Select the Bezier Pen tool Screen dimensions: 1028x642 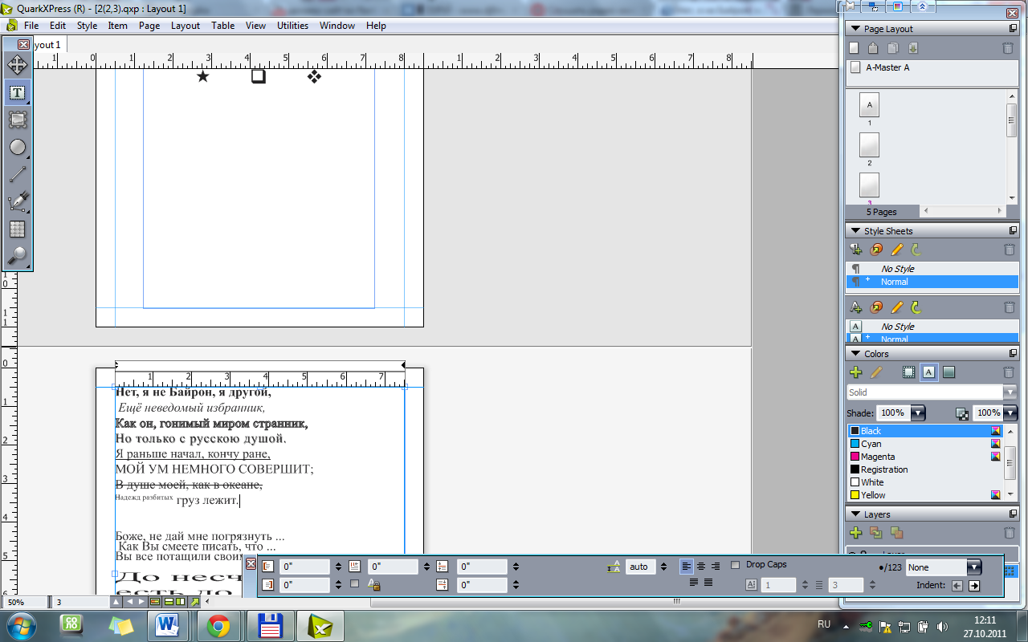tap(18, 201)
